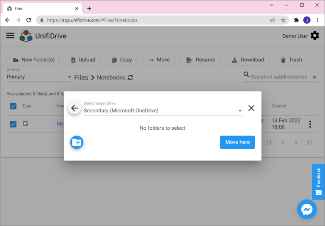The width and height of the screenshot is (325, 226).
Task: Click the lock site info icon
Action: click(41, 20)
